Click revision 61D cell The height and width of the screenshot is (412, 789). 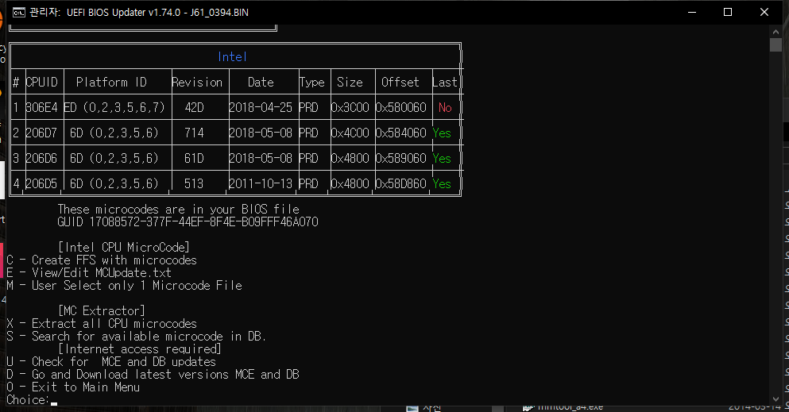click(x=194, y=158)
